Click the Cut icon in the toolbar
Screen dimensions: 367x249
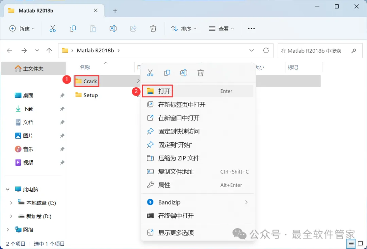53,29
